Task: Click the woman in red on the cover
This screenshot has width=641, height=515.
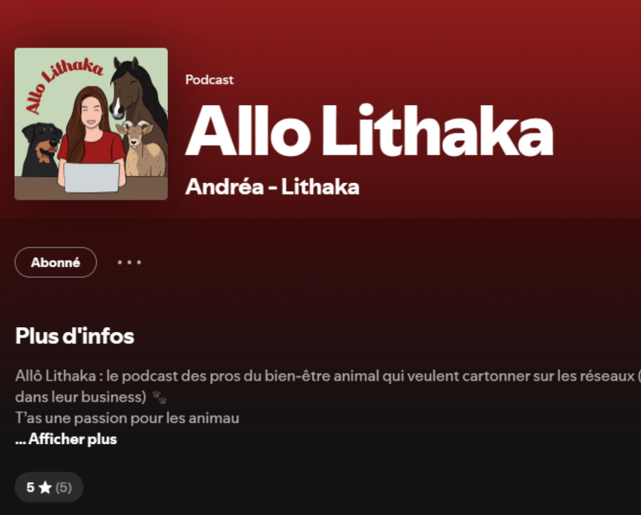Action: (91, 131)
